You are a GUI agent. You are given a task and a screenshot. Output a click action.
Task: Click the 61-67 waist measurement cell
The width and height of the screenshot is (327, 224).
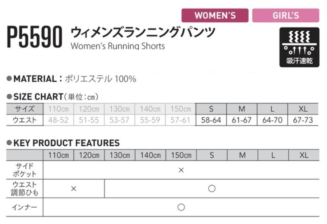(242, 120)
